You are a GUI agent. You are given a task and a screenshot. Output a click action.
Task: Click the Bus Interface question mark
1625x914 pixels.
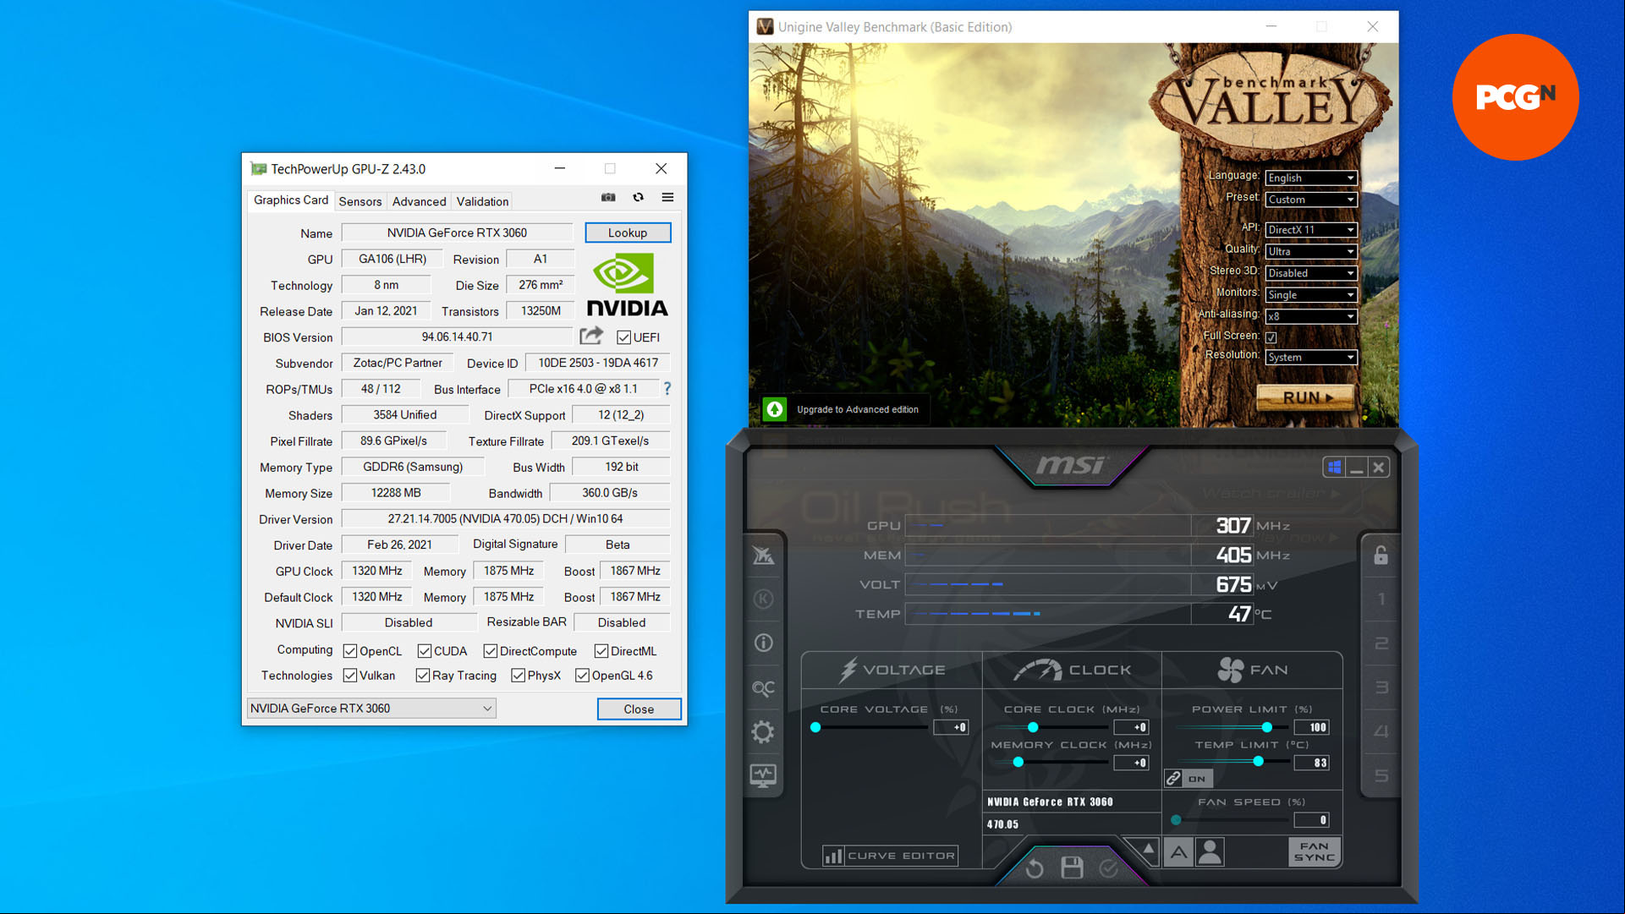point(667,388)
